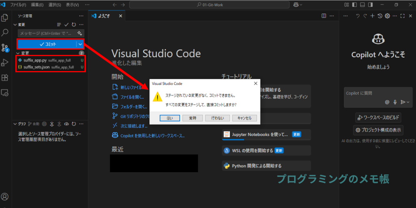Open the Search view in the activity bar

click(5, 32)
